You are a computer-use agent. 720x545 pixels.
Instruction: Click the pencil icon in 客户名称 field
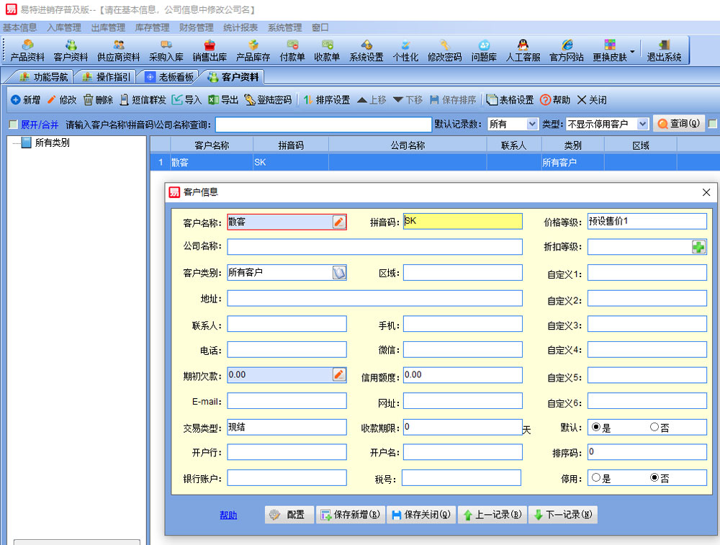pos(339,222)
